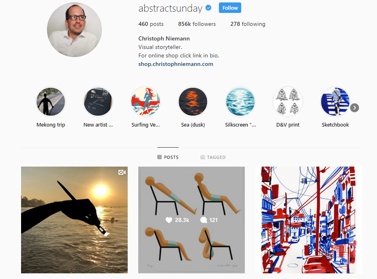
Task: Open the New artist highlight circle
Action: [x=98, y=101]
